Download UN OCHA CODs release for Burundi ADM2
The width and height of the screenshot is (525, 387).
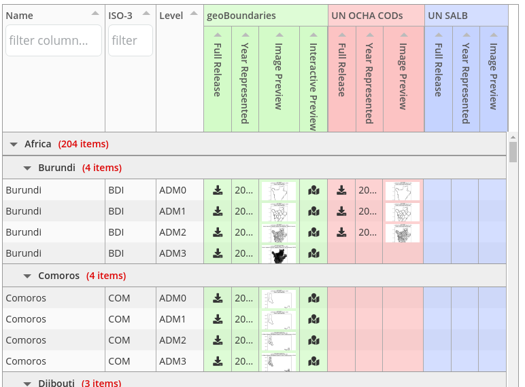(341, 232)
